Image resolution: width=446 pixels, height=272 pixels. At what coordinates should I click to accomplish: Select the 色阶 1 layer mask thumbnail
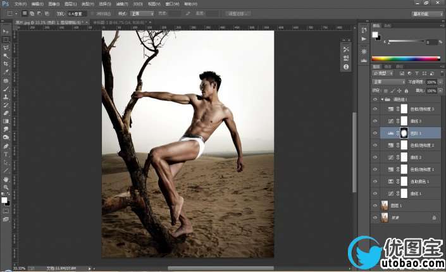click(x=404, y=133)
